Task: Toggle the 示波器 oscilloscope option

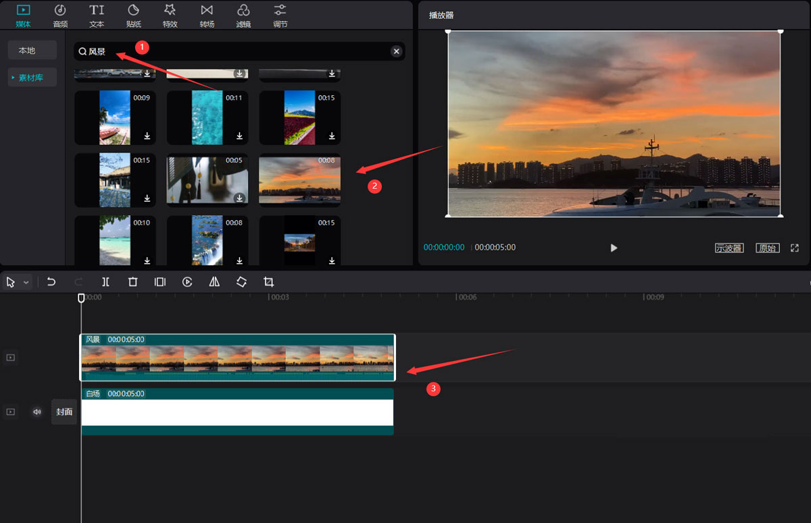Action: click(x=729, y=248)
